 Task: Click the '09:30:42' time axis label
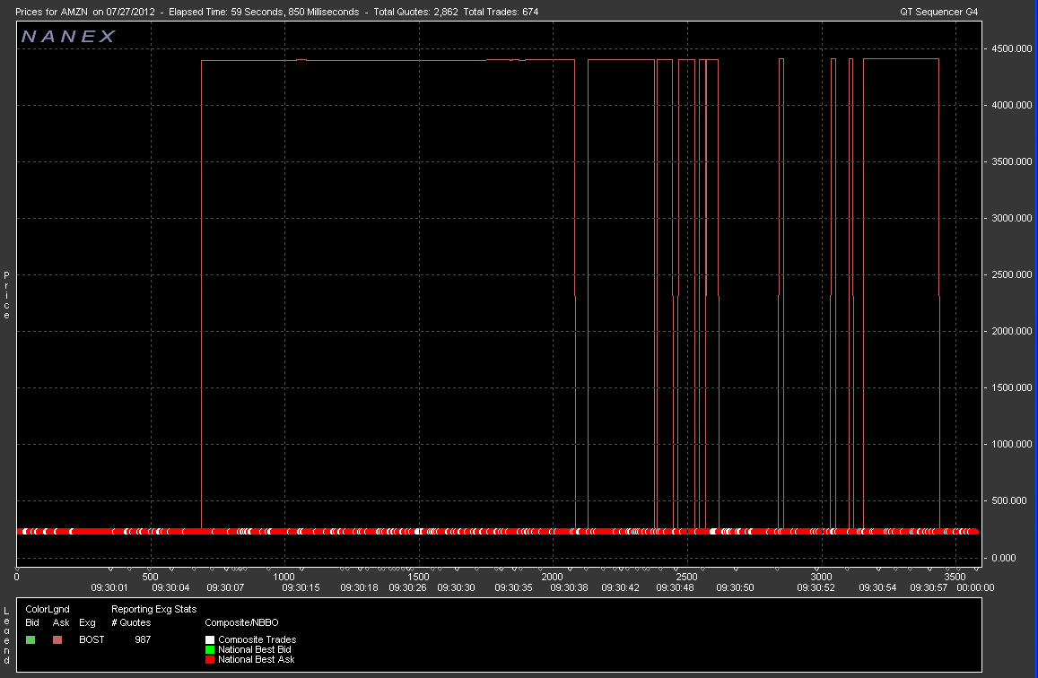coord(620,587)
